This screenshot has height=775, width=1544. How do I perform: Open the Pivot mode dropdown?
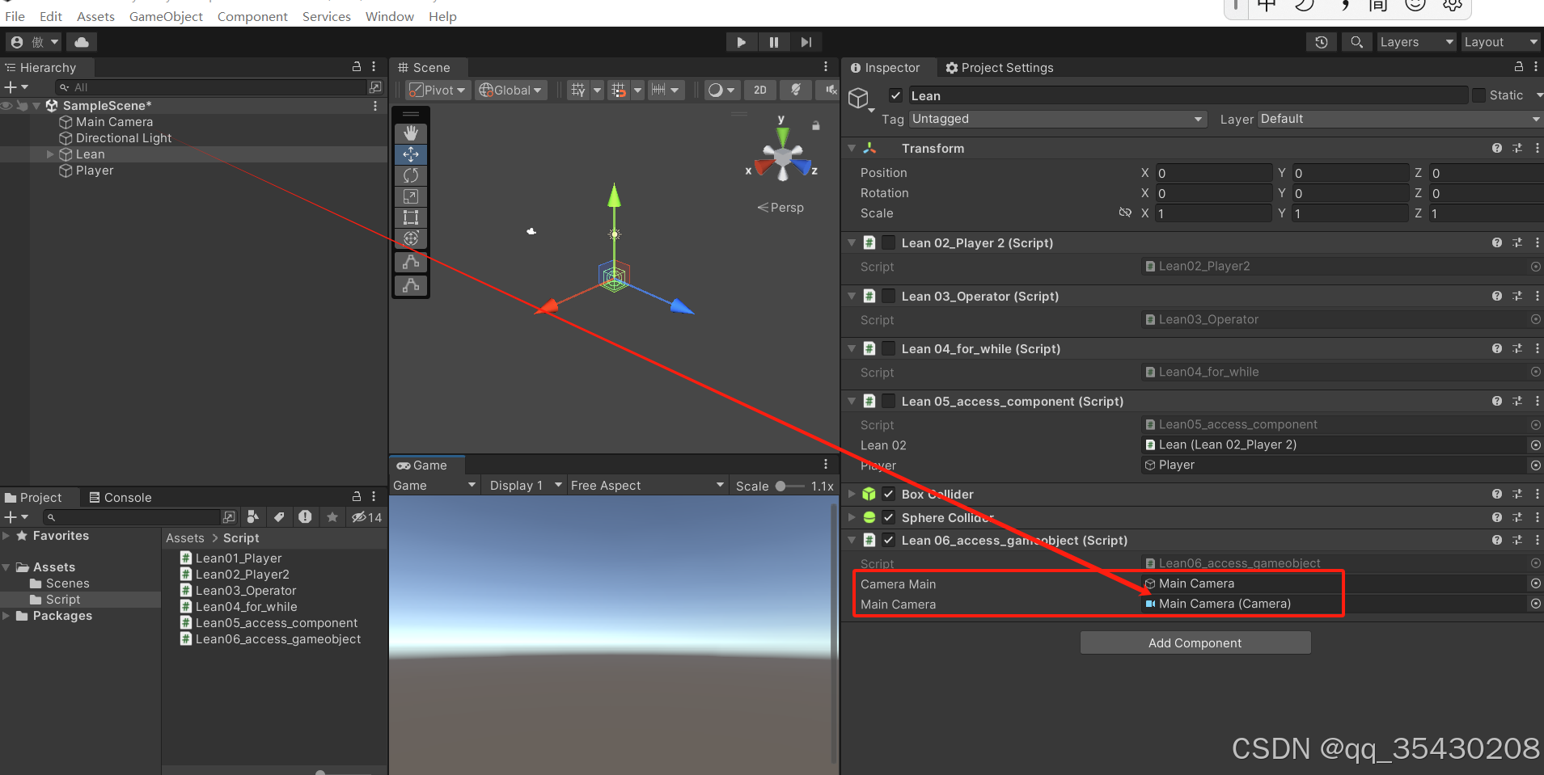[438, 90]
